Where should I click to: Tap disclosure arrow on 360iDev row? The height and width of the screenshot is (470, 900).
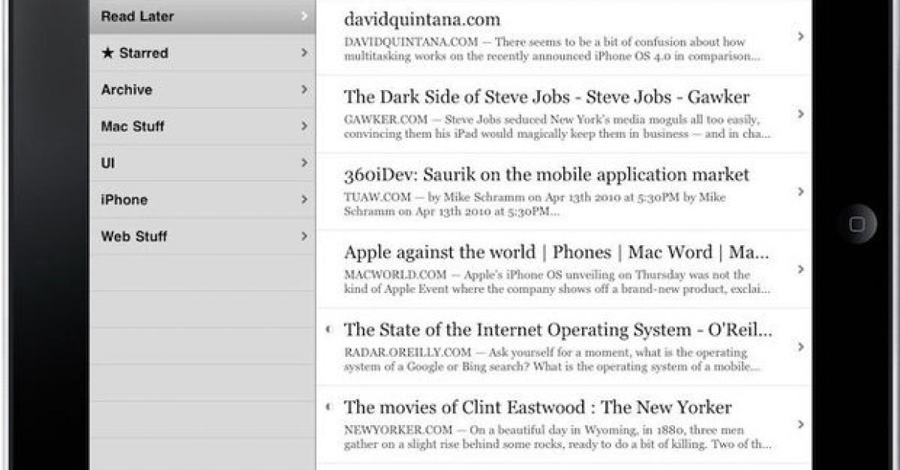pyautogui.click(x=801, y=191)
